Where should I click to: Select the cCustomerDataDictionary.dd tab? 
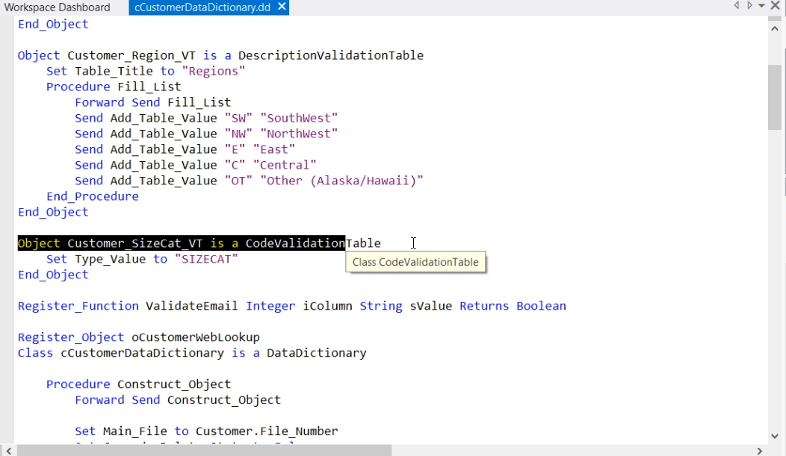(x=202, y=7)
